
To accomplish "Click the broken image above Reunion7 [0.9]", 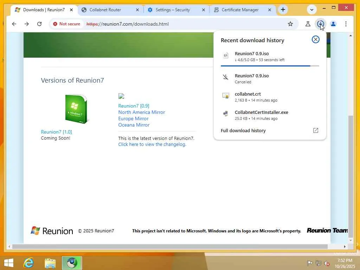I will [121, 96].
